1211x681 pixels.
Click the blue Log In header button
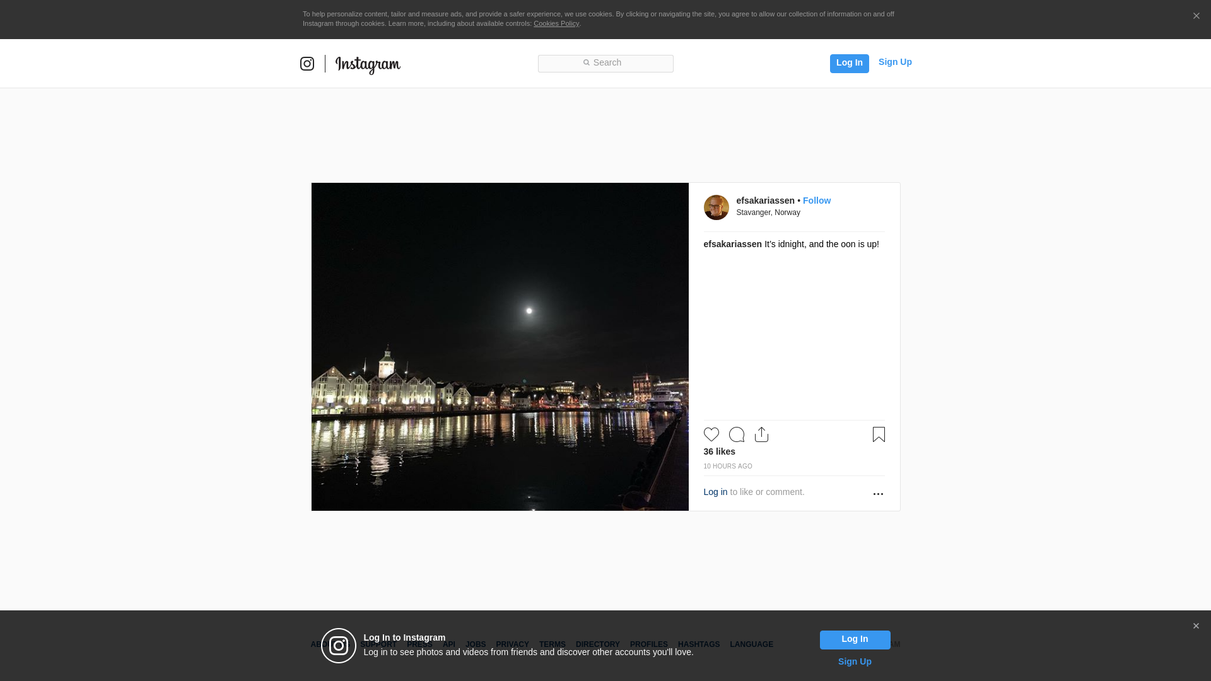pyautogui.click(x=849, y=63)
